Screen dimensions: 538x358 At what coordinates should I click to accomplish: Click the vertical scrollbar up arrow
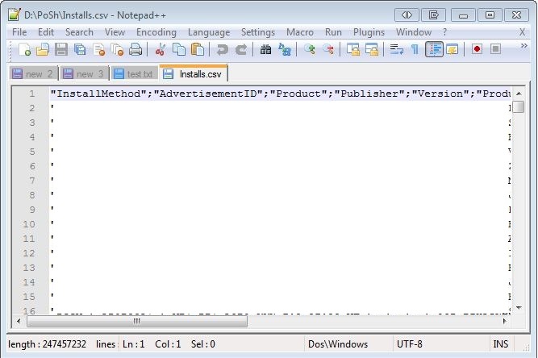pyautogui.click(x=519, y=94)
